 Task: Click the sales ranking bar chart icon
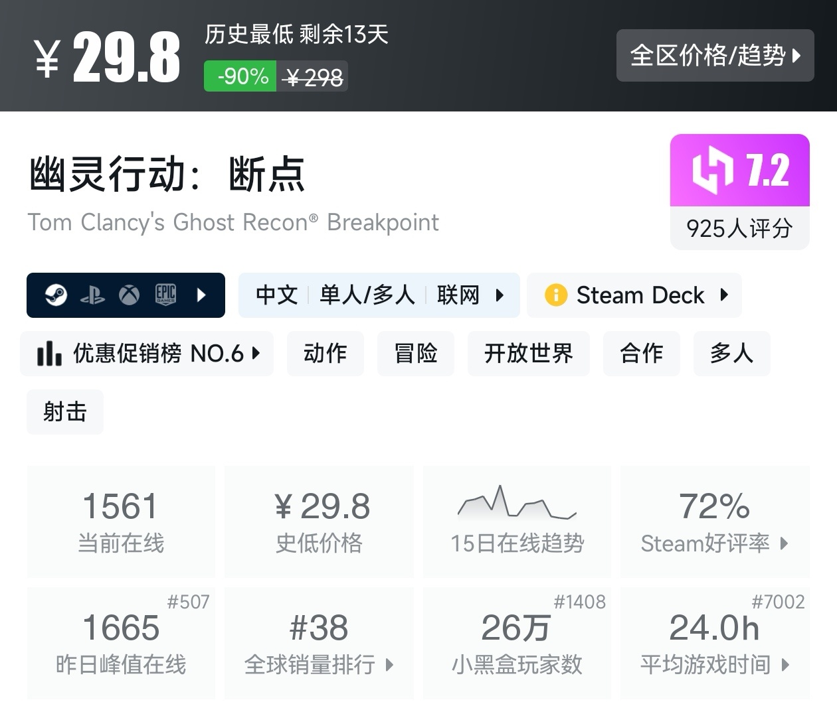(x=49, y=354)
